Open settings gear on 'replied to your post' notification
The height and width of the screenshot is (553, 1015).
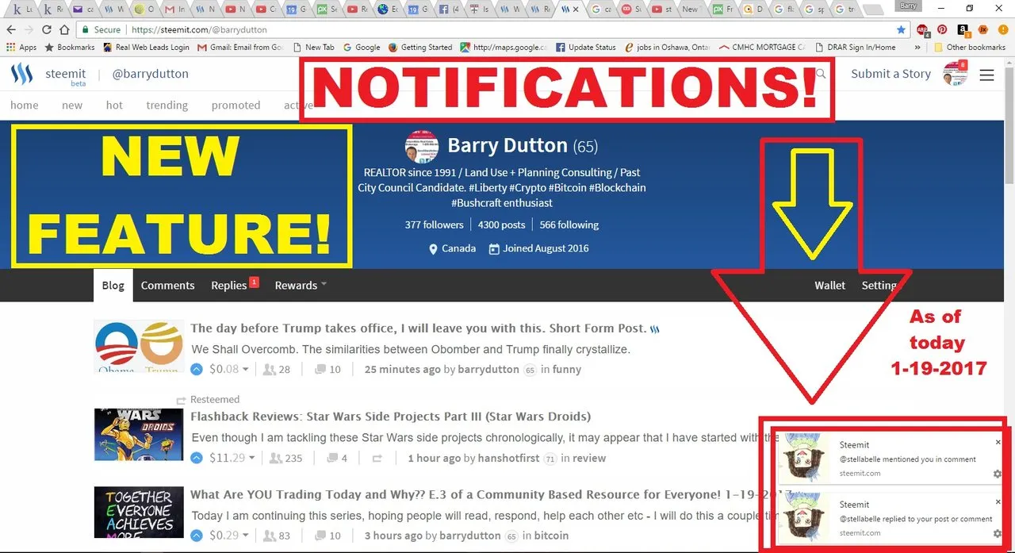click(997, 534)
